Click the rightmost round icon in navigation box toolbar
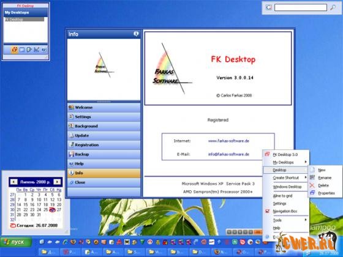 [43, 50]
